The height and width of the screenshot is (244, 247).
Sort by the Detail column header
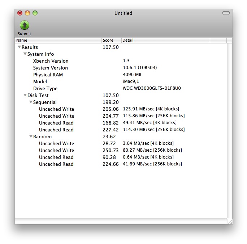pyautogui.click(x=166, y=40)
